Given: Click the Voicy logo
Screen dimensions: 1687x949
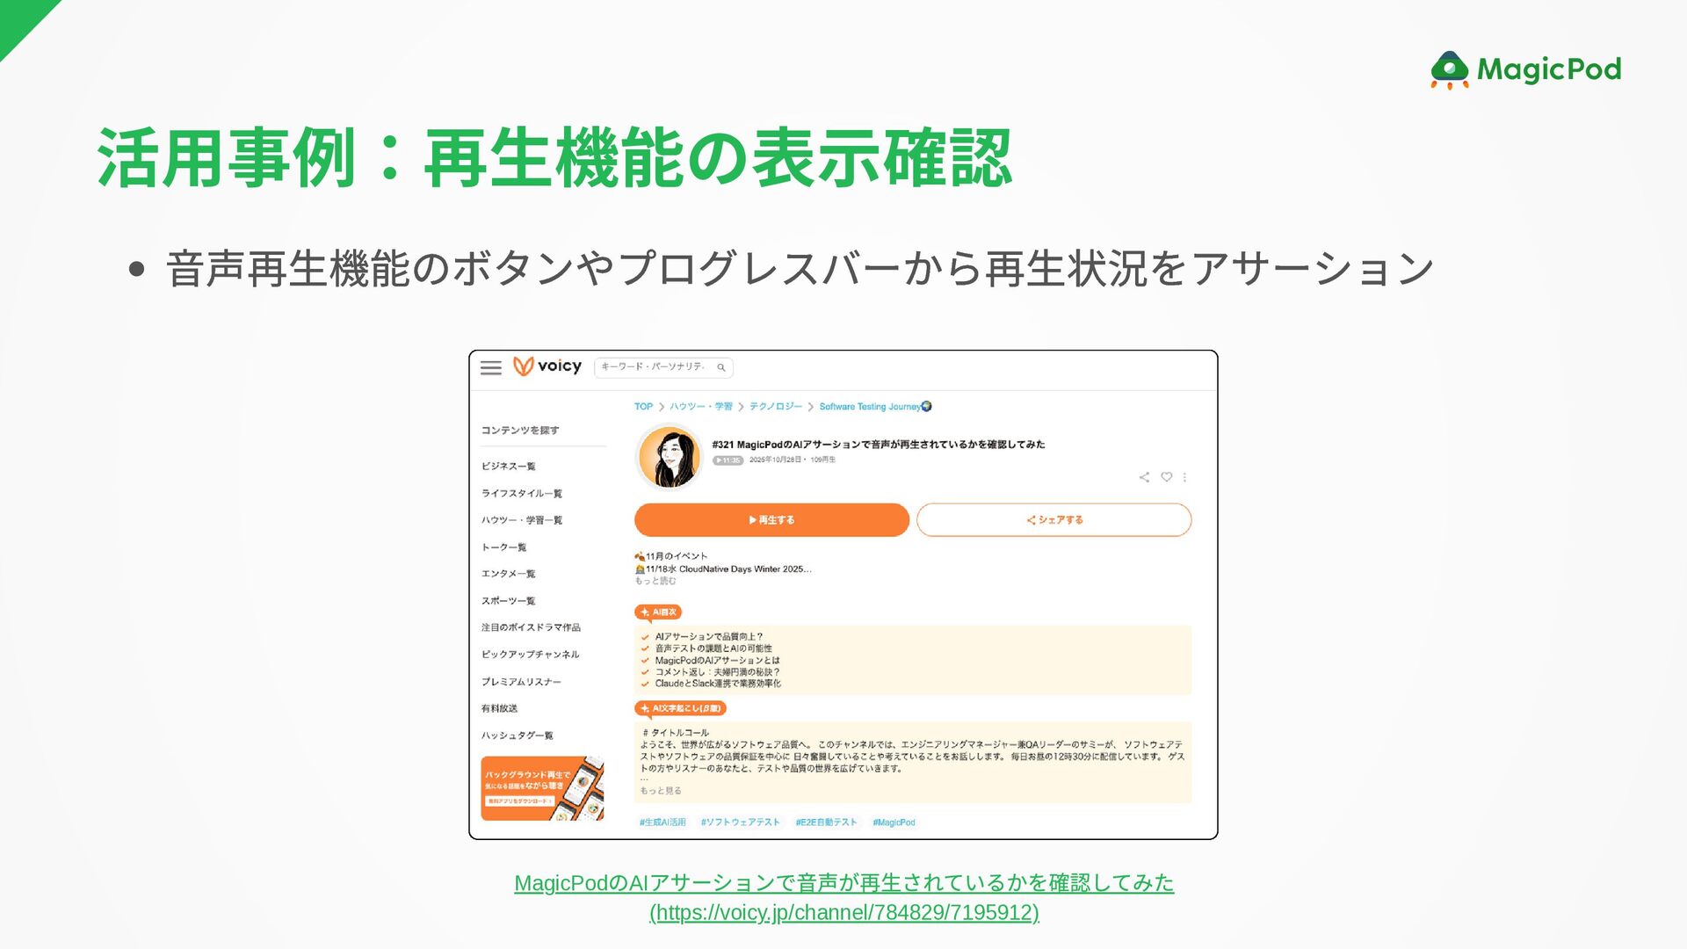Looking at the screenshot, I should 547,366.
